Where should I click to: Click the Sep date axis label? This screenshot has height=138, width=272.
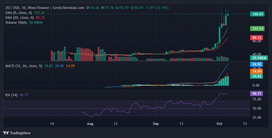(156, 124)
